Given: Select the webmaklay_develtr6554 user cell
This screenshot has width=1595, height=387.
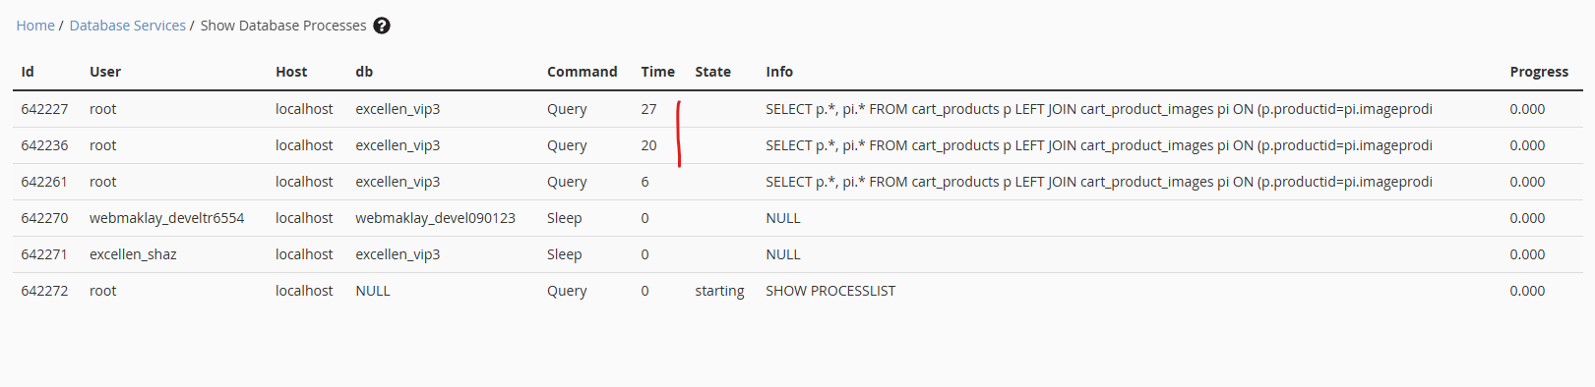Looking at the screenshot, I should 167,218.
